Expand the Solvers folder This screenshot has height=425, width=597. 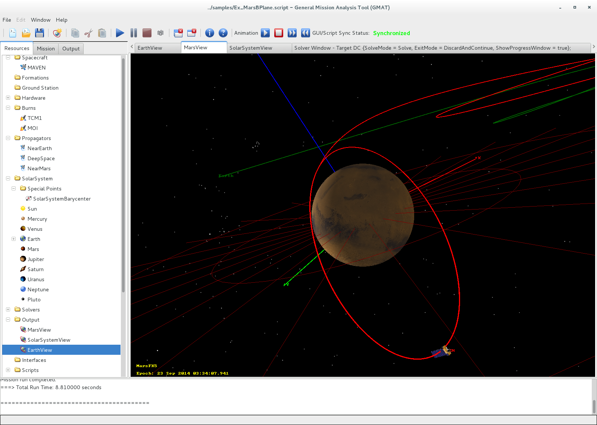tap(8, 310)
